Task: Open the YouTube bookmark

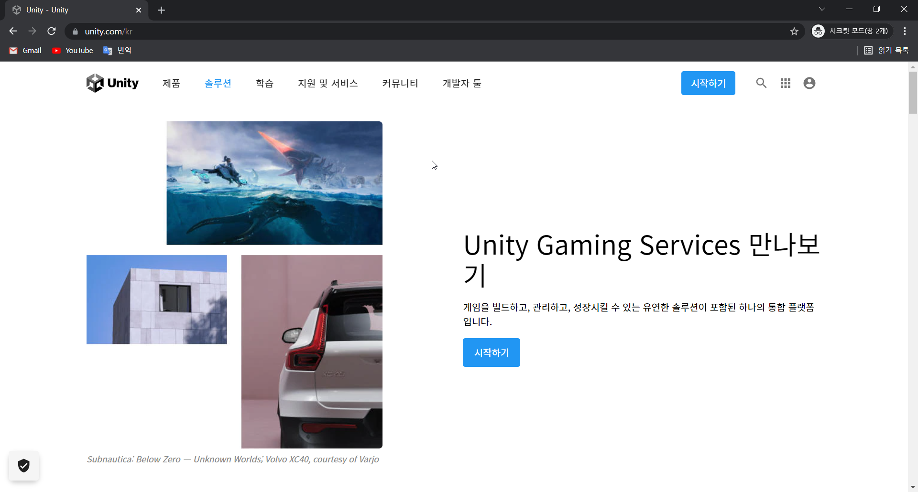Action: (73, 50)
